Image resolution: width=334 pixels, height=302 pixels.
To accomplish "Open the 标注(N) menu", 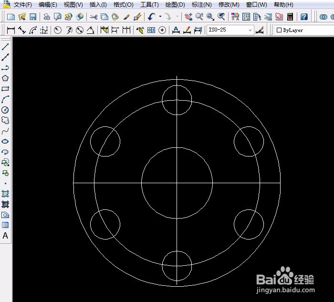I will pos(201,4).
